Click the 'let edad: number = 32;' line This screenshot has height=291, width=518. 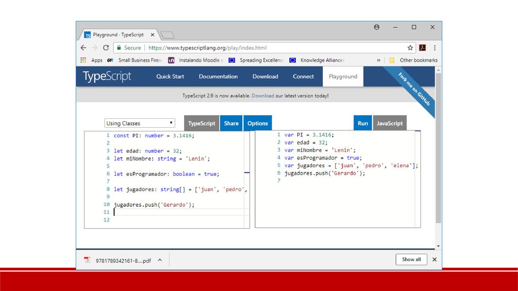click(148, 151)
